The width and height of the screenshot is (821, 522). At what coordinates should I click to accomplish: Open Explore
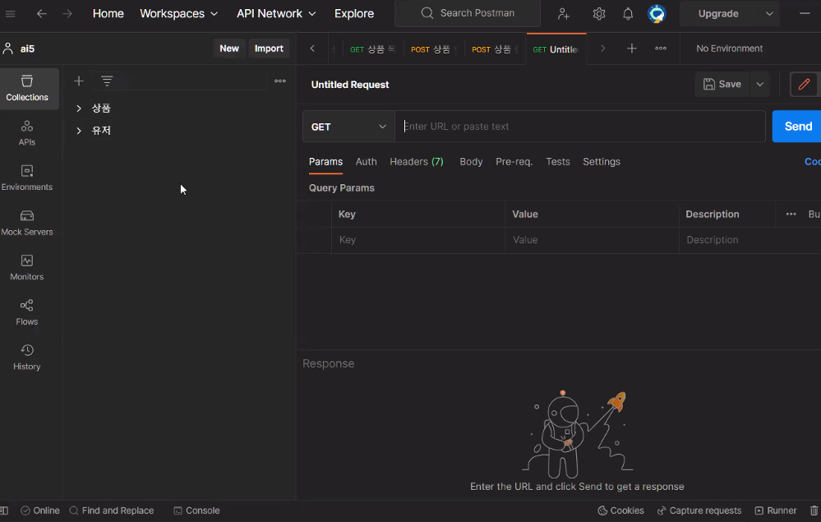(354, 14)
